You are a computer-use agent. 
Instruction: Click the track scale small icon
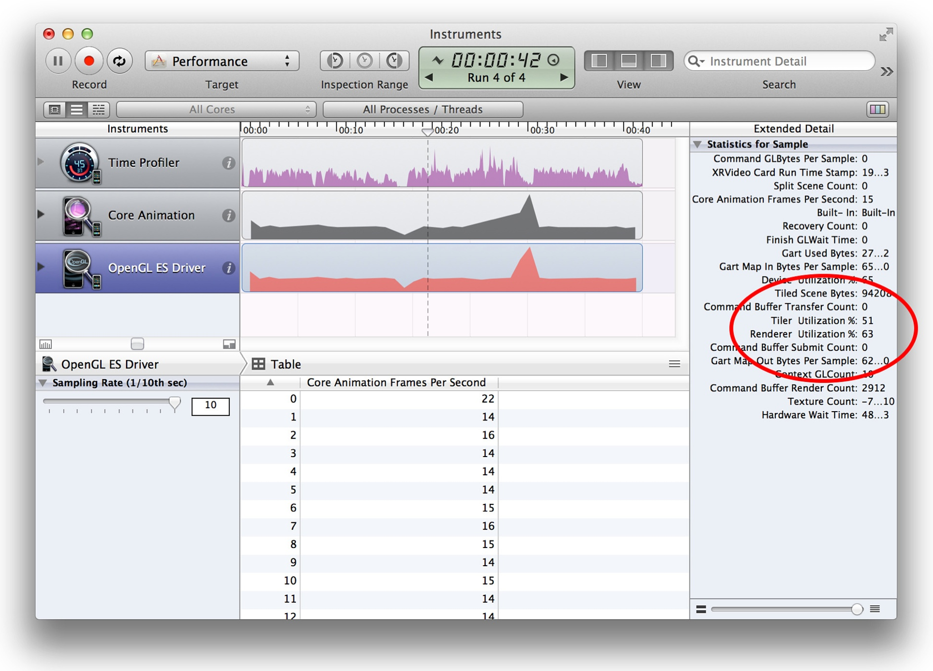coord(45,344)
